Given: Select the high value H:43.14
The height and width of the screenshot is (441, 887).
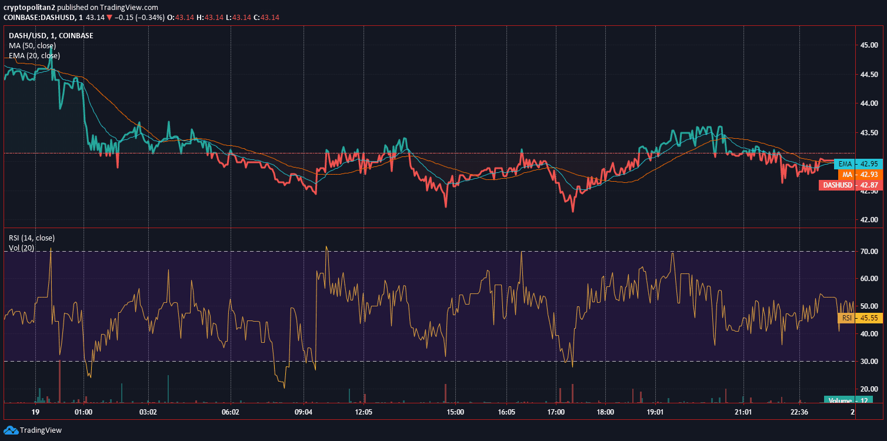Looking at the screenshot, I should [x=210, y=18].
